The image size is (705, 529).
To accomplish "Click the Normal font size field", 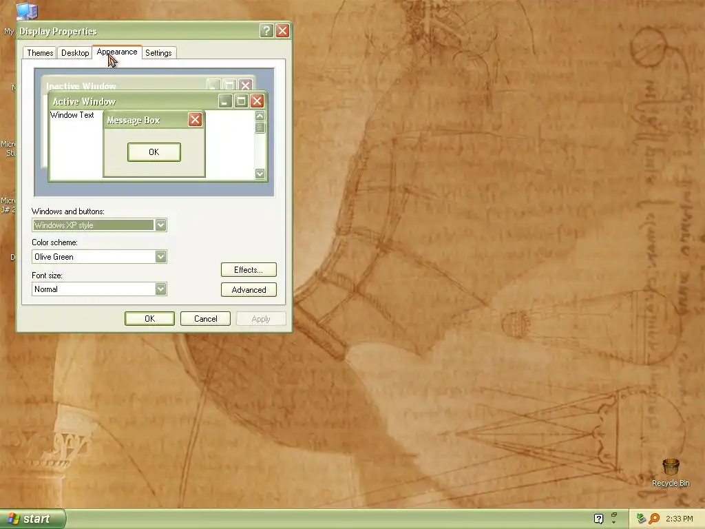I will (99, 289).
